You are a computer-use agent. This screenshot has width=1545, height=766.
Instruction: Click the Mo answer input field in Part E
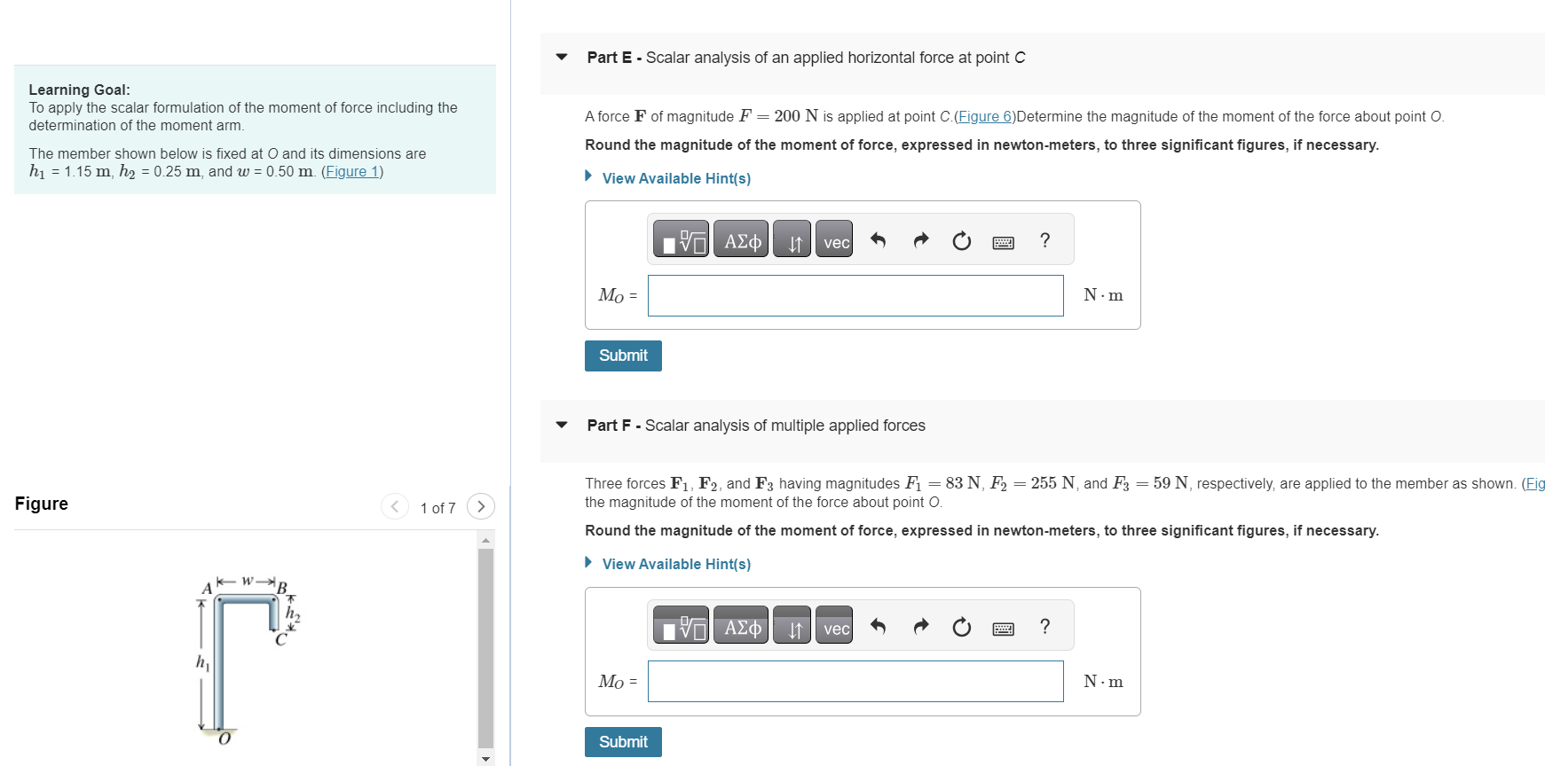click(x=855, y=295)
